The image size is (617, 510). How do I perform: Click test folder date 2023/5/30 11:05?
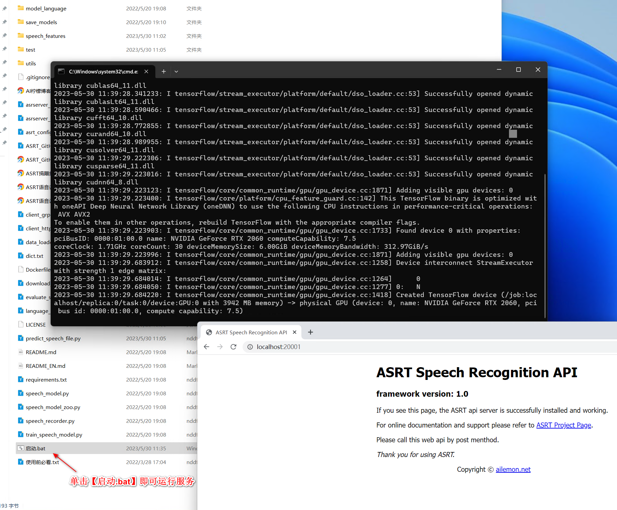coord(146,50)
